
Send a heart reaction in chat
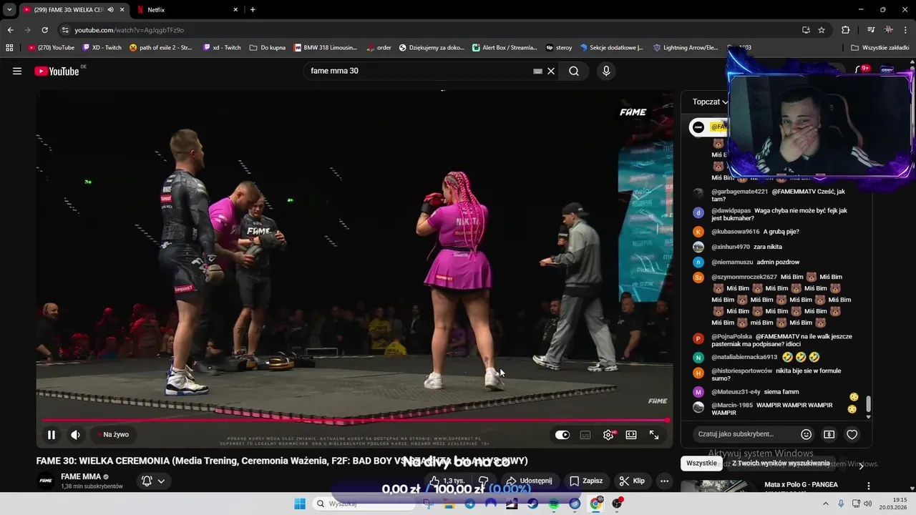[x=852, y=434]
